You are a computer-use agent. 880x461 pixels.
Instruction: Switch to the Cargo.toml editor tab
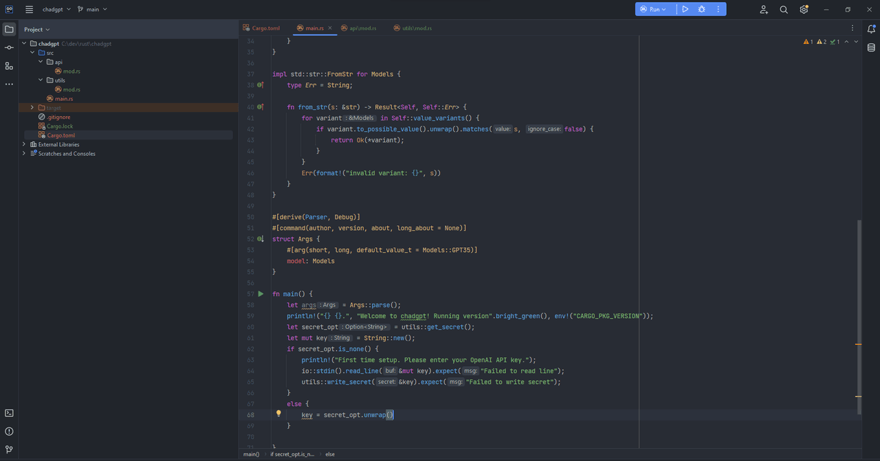click(x=261, y=28)
